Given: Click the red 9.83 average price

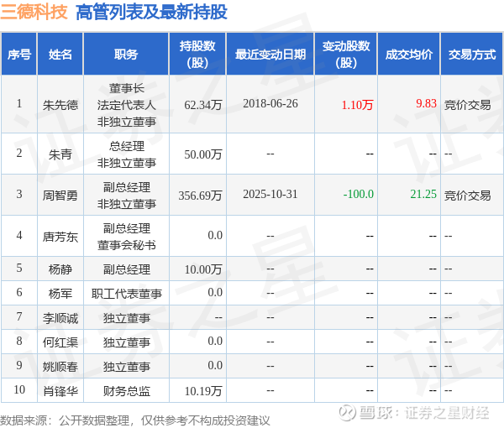Looking at the screenshot, I should tap(426, 103).
